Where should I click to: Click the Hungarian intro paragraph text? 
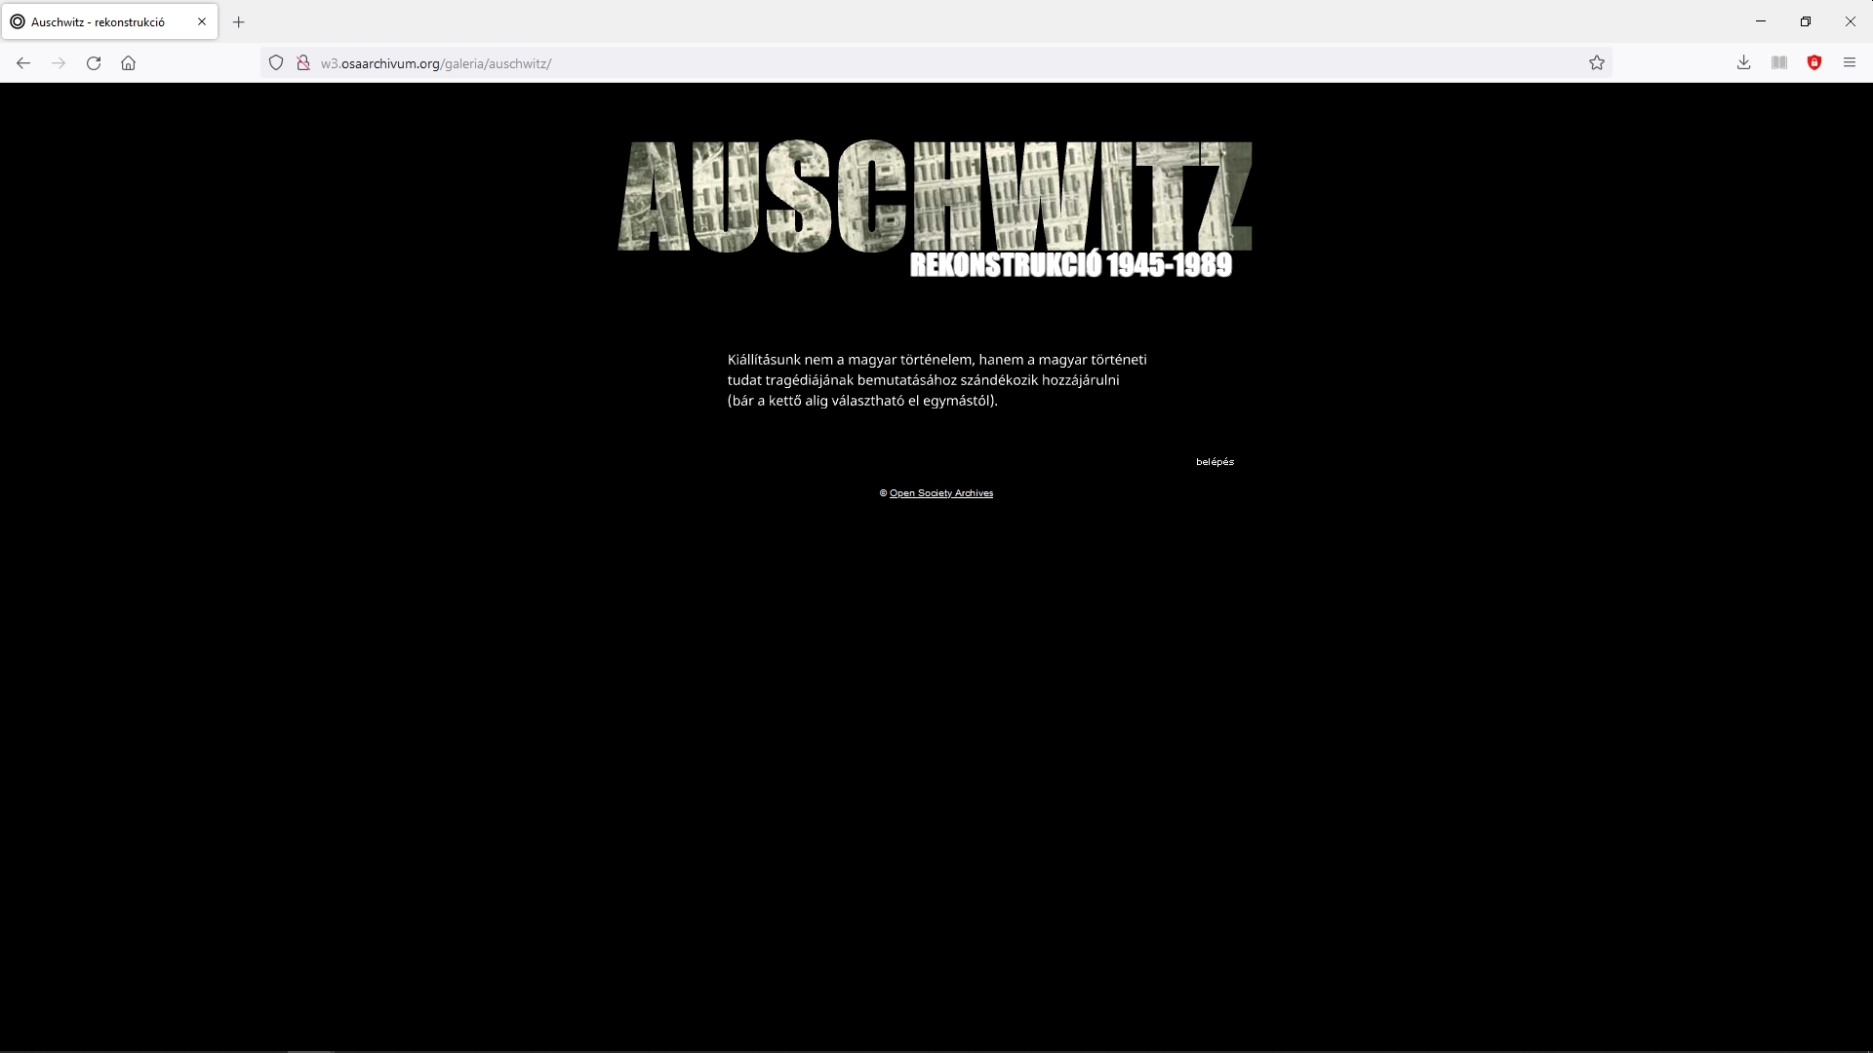tap(936, 380)
